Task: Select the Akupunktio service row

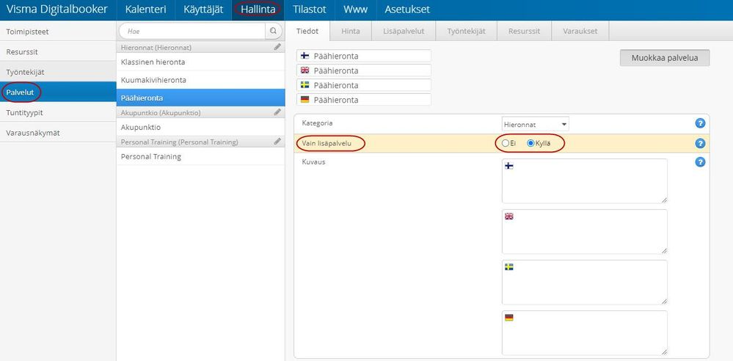Action: click(x=200, y=127)
